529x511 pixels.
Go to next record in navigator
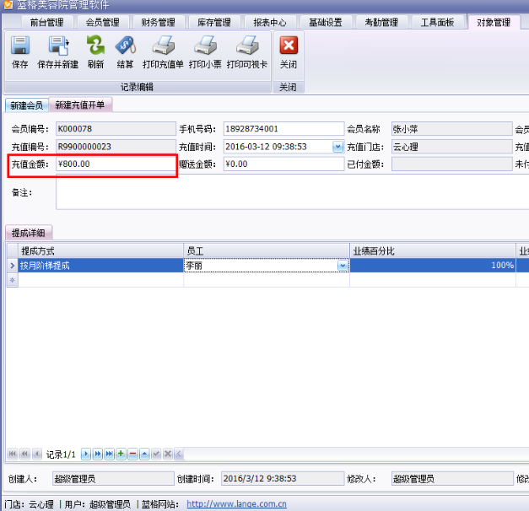(x=85, y=454)
